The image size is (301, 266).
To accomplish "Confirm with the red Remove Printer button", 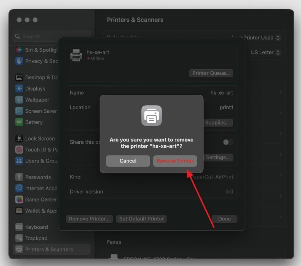I will tap(175, 161).
